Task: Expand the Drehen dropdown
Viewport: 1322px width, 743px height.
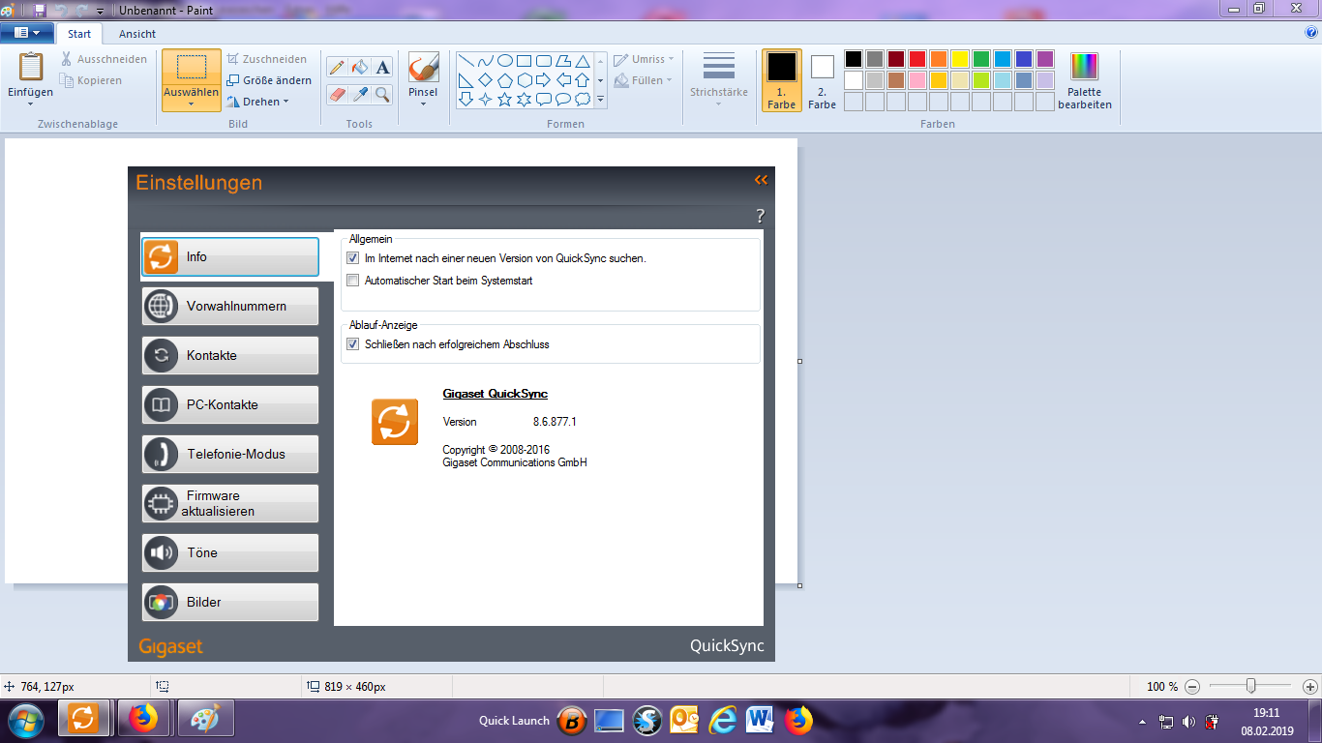Action: click(286, 102)
